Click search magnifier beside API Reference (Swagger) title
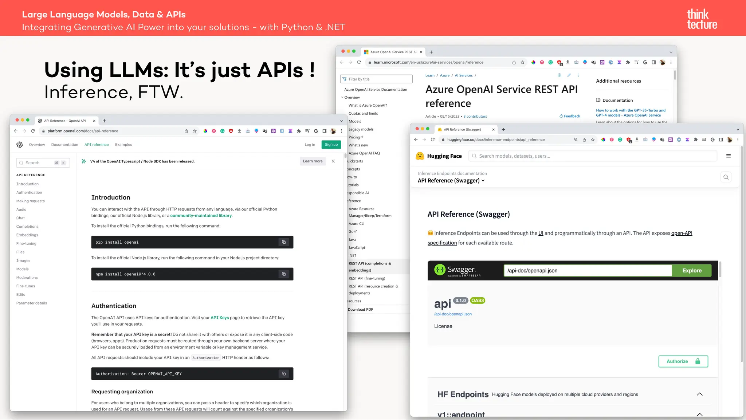The image size is (746, 420). 726,177
